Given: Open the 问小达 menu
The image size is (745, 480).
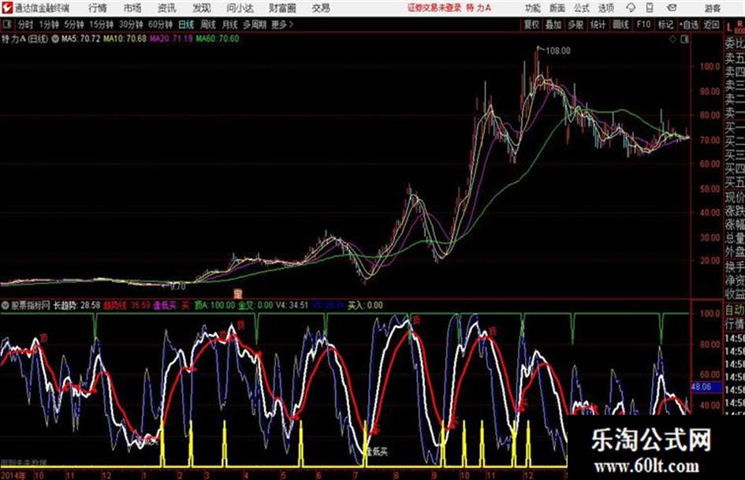Looking at the screenshot, I should click(240, 8).
